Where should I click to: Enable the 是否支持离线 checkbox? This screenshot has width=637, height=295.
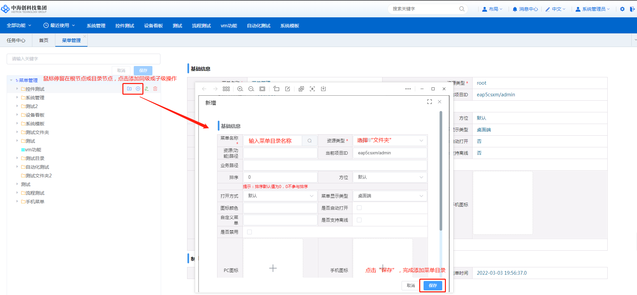click(x=359, y=220)
